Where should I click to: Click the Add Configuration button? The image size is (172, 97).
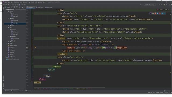(150, 5)
